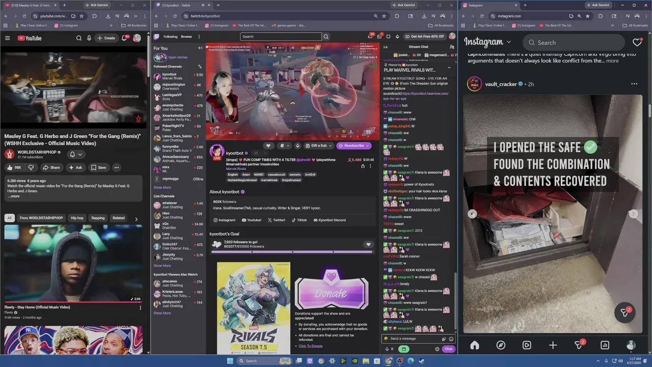Open flawty Stay Home video thumbnail

pyautogui.click(x=74, y=264)
